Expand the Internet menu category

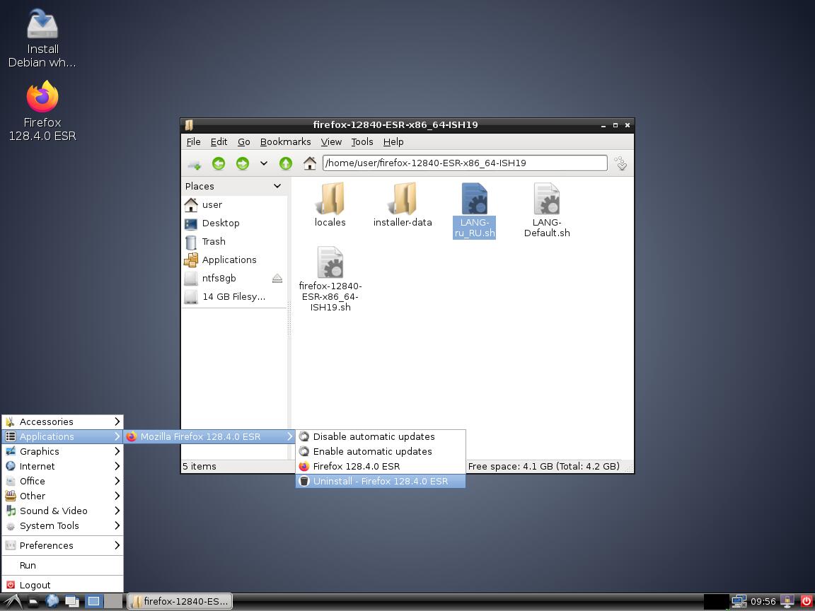(x=62, y=467)
